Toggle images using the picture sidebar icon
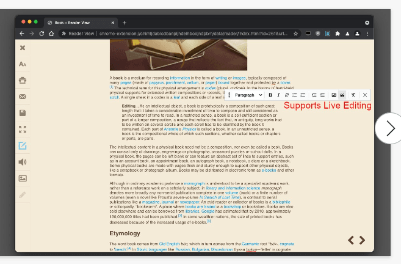This screenshot has height=264, width=401. point(23,178)
